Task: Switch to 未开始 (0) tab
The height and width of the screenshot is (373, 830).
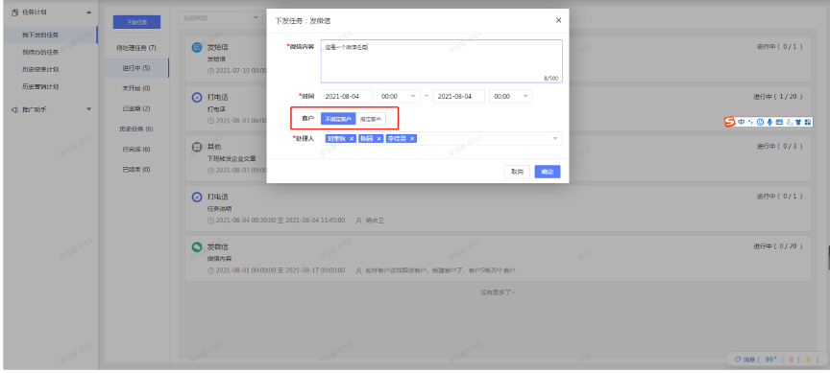Action: pyautogui.click(x=136, y=88)
